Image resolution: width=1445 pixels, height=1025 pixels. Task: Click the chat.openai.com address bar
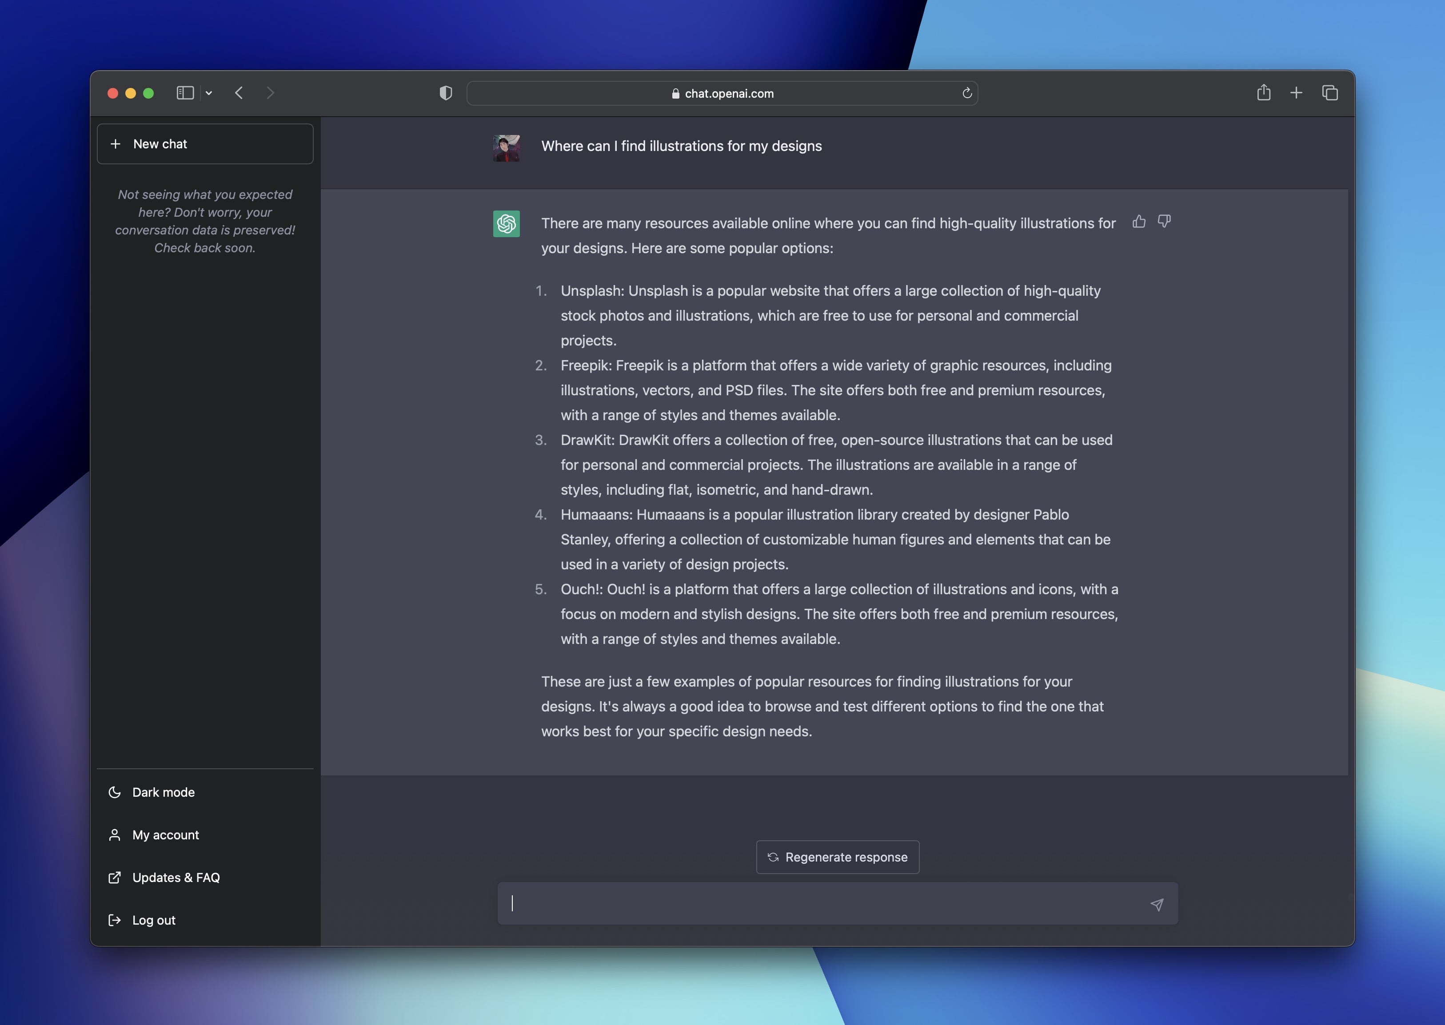[x=722, y=93]
